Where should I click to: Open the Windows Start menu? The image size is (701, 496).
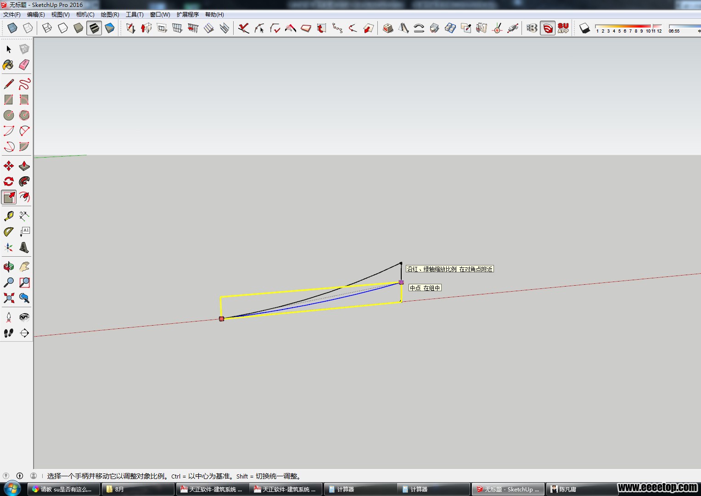[12, 489]
